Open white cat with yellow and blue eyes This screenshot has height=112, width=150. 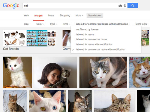[x=47, y=101]
